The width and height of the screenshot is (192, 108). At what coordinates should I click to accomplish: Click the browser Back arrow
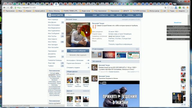click(4, 7)
